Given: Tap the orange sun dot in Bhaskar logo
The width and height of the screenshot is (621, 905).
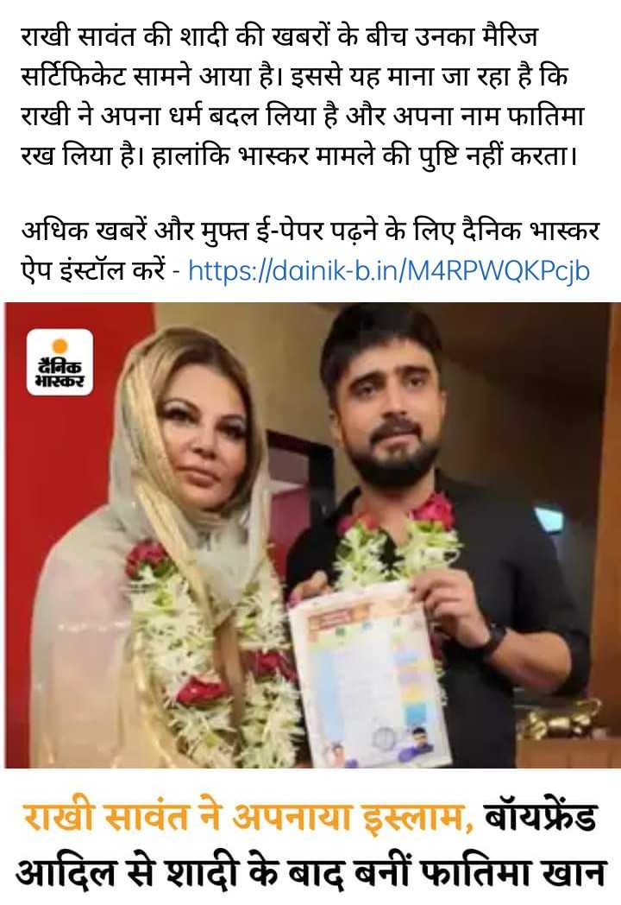Looking at the screenshot, I should [60, 345].
